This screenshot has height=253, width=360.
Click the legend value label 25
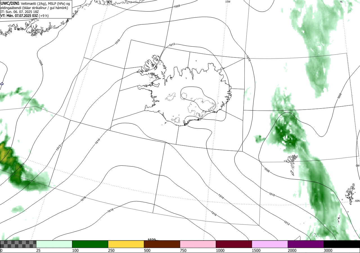pyautogui.click(x=39, y=250)
